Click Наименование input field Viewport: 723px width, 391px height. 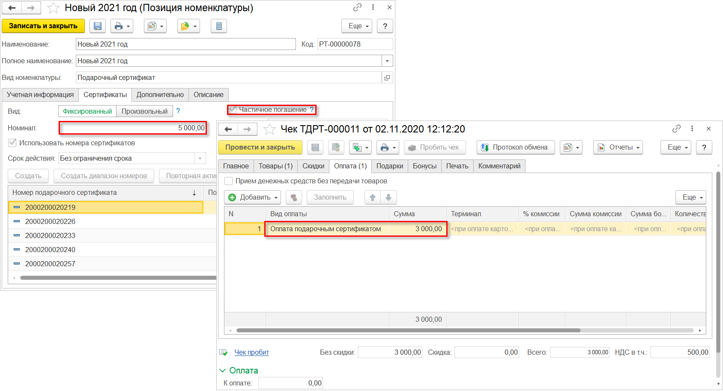[x=186, y=44]
